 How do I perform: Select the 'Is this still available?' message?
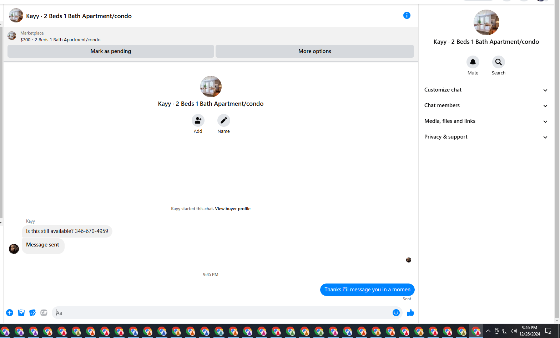(67, 231)
